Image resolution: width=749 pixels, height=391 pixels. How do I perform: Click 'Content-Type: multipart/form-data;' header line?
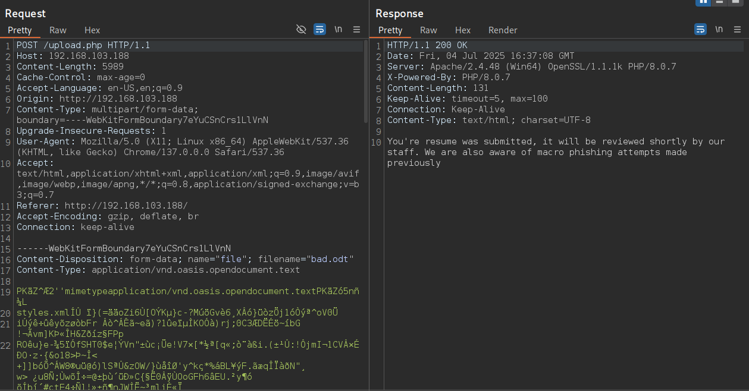pos(108,109)
